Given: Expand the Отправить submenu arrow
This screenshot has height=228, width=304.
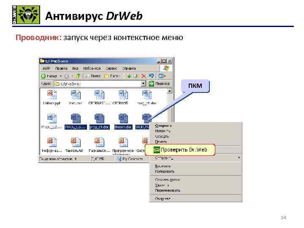Looking at the screenshot, I should click(239, 157).
